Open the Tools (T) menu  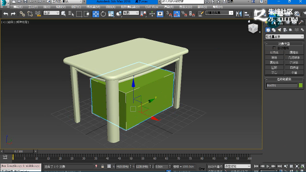point(33,7)
